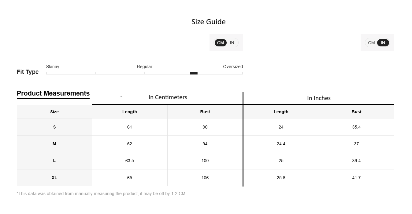The height and width of the screenshot is (214, 412).
Task: Select CM on the right unit toggle
Action: coord(371,43)
